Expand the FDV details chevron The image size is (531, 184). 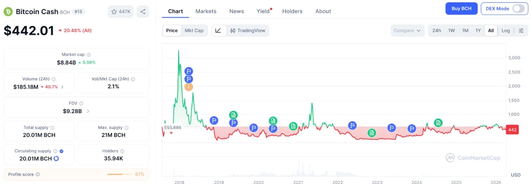88,111
